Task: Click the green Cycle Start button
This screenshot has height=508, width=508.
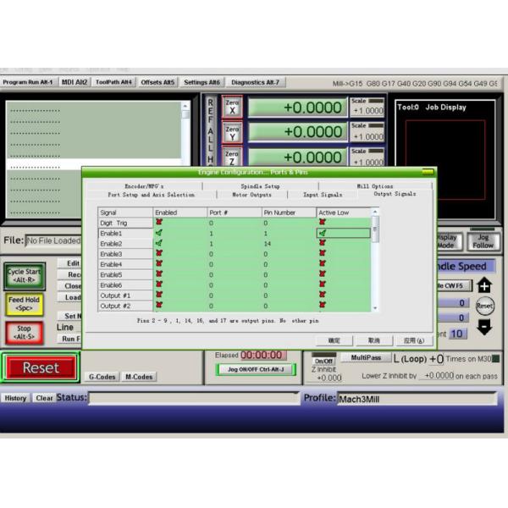Action: pyautogui.click(x=24, y=276)
